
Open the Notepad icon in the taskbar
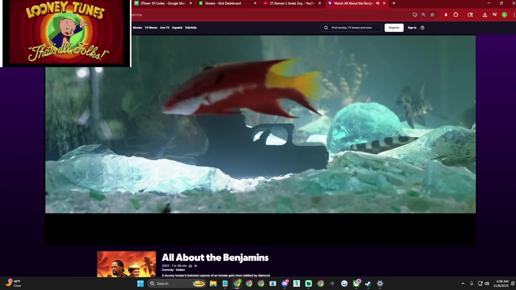(x=225, y=284)
